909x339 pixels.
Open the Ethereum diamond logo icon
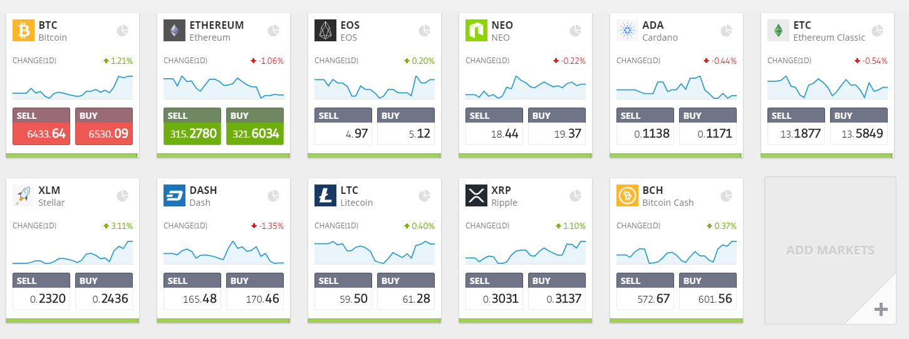pyautogui.click(x=174, y=31)
